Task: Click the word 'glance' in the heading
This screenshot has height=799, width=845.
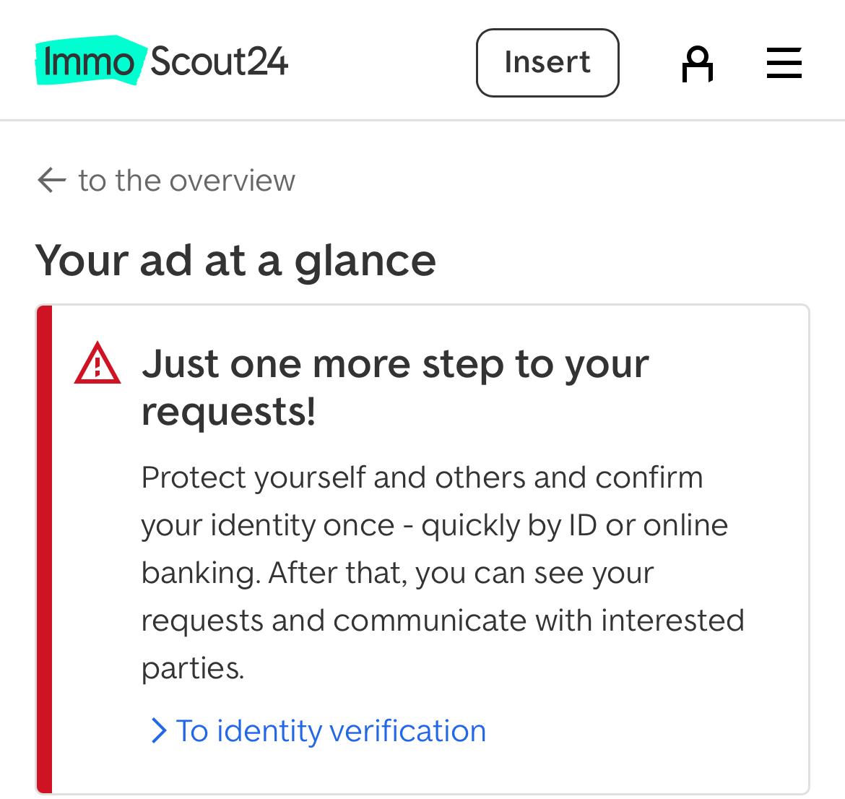Action: click(x=365, y=260)
